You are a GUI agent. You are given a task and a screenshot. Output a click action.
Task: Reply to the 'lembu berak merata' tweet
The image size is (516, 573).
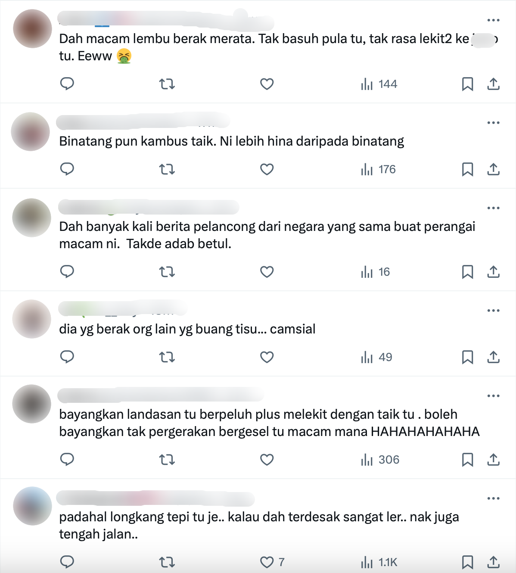[x=67, y=84]
